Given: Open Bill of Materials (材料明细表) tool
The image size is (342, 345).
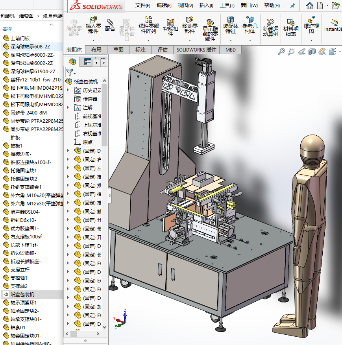Looking at the screenshot, I should 291,28.
